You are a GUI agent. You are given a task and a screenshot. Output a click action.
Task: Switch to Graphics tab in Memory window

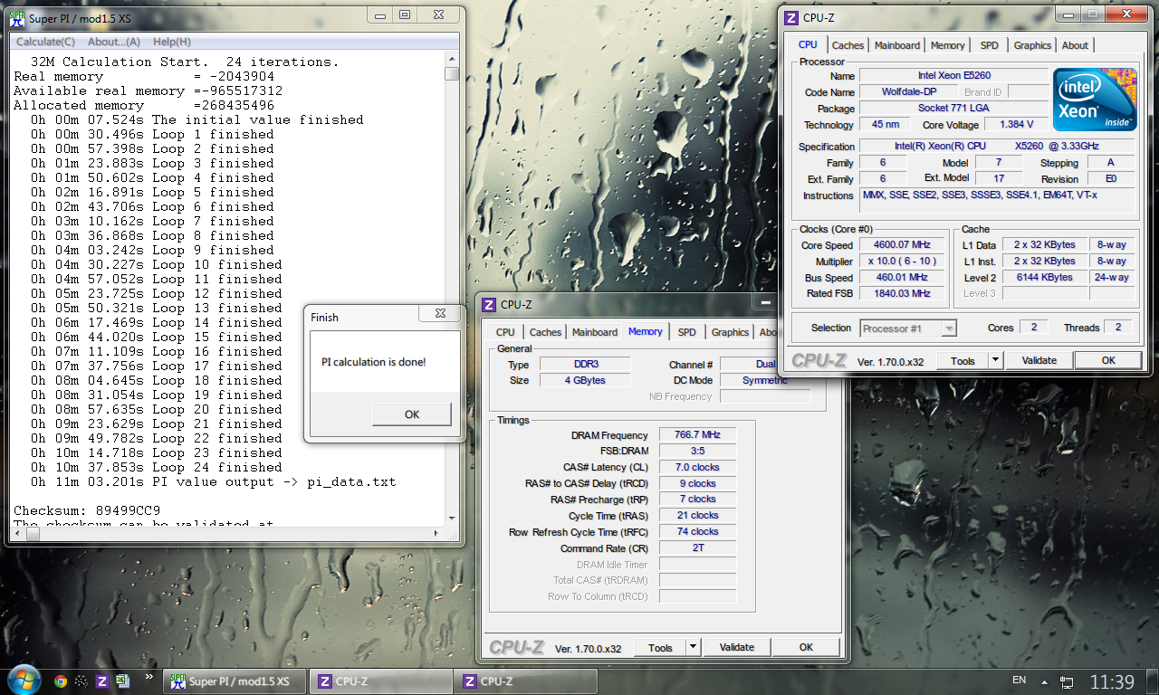(x=730, y=332)
